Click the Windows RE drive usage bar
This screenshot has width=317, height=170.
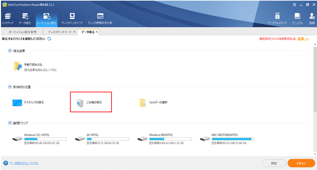click(170, 139)
